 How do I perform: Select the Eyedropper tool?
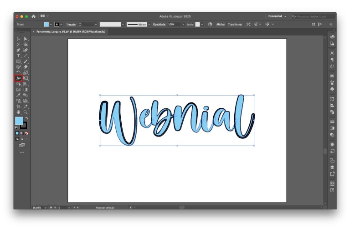[18, 95]
